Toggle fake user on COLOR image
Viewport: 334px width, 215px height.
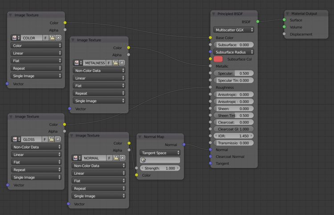(45, 38)
